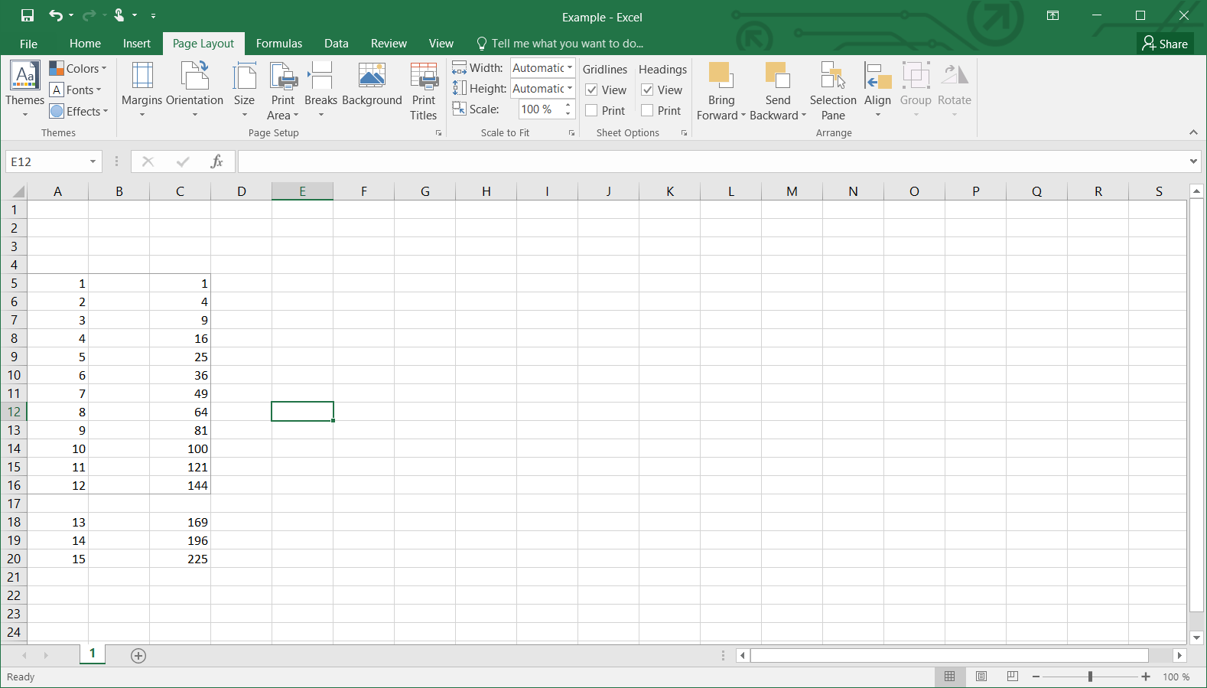
Task: Open the File menu tab
Action: [28, 44]
